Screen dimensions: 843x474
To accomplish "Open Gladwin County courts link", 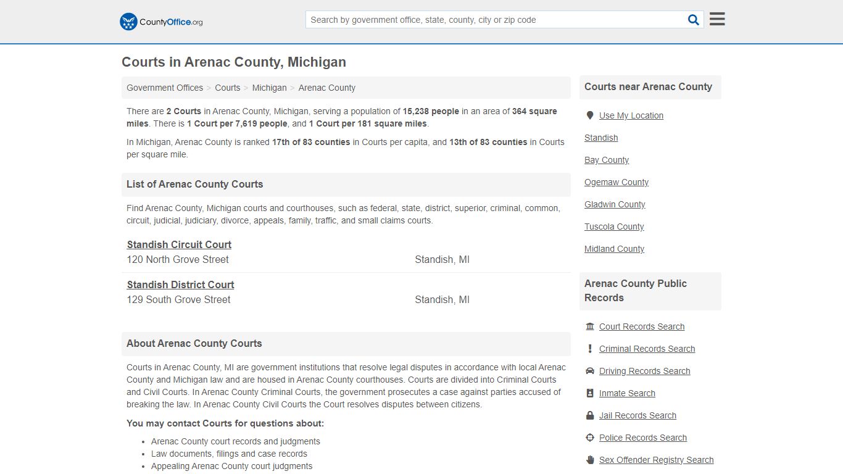I will coord(615,204).
